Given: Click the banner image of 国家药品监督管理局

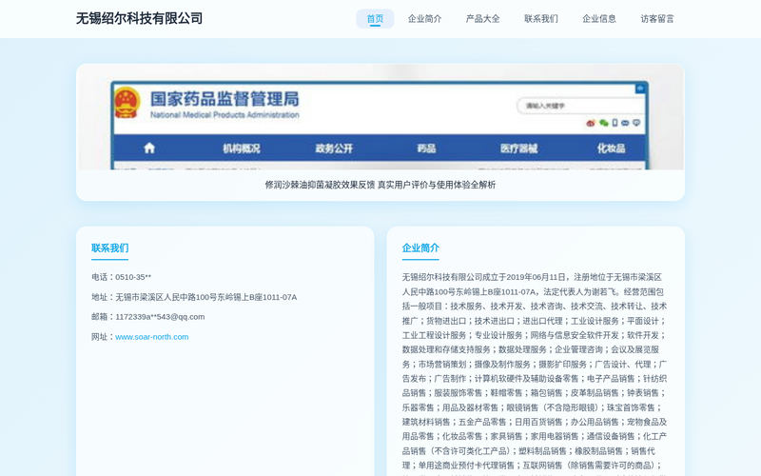Looking at the screenshot, I should (380, 117).
